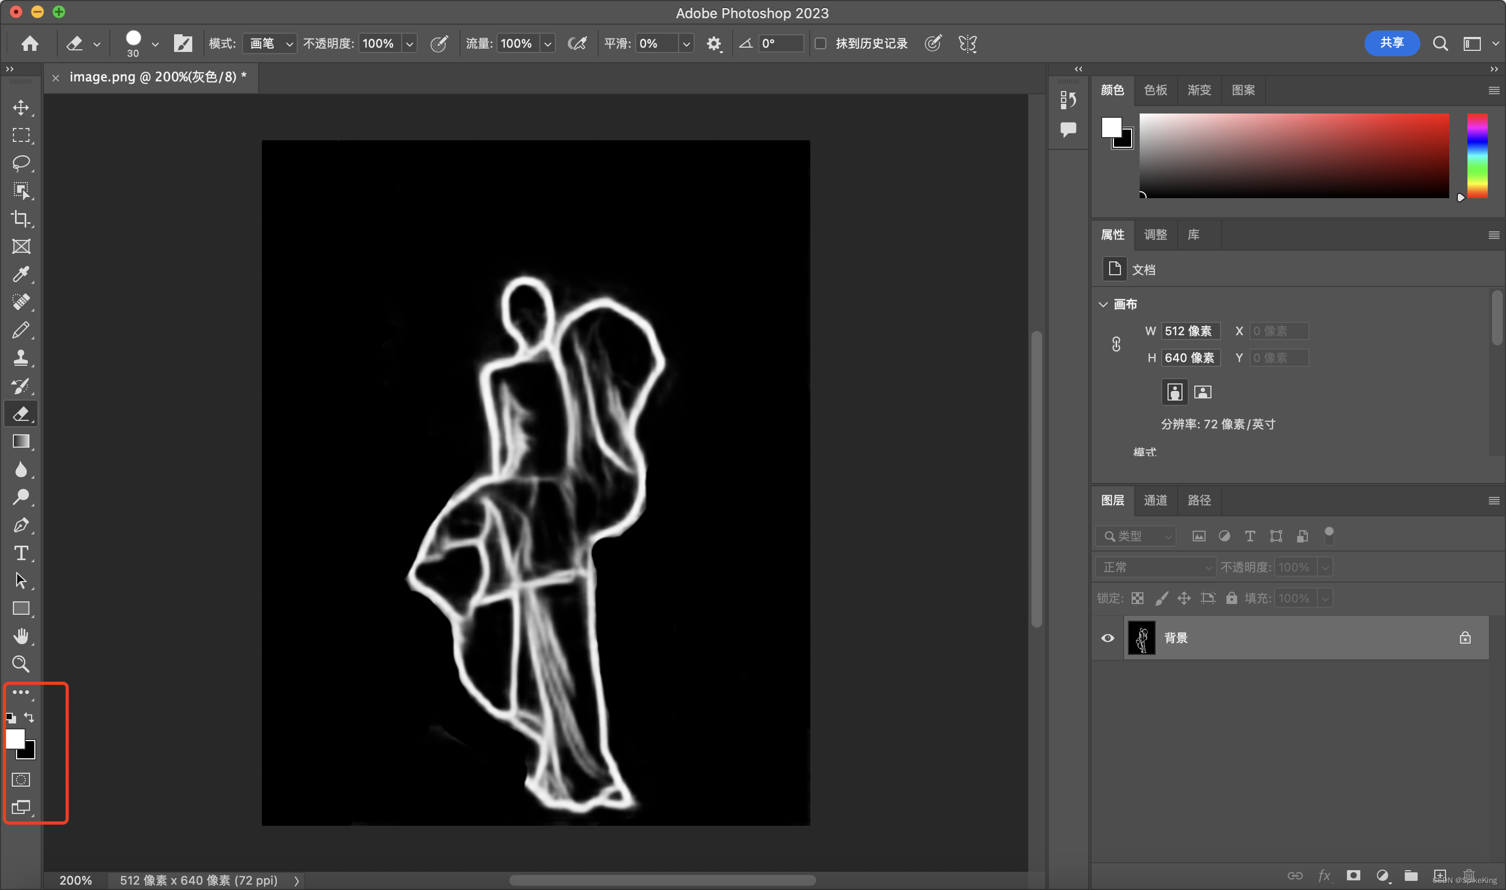Open the 不透明度 100% dropdown arrow
The height and width of the screenshot is (890, 1506).
point(410,43)
